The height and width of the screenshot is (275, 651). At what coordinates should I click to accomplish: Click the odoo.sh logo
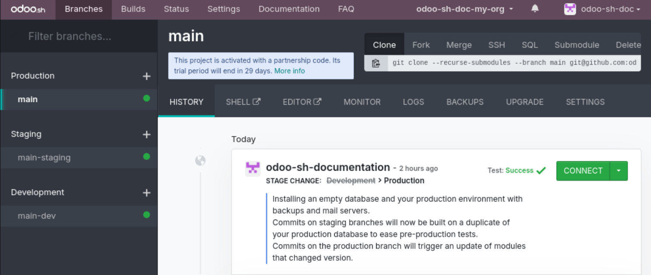(27, 9)
